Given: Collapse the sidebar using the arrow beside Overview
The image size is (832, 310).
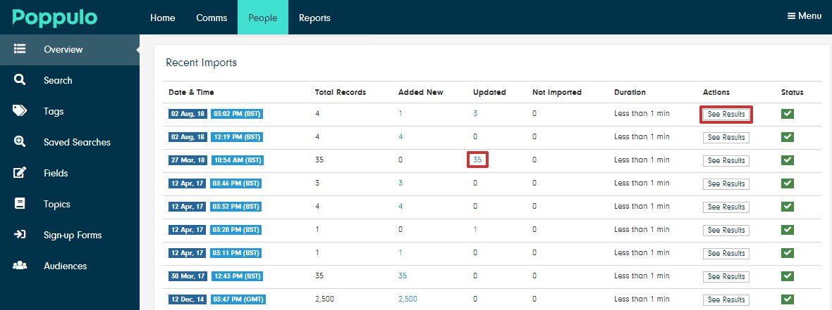Looking at the screenshot, I should (139, 50).
